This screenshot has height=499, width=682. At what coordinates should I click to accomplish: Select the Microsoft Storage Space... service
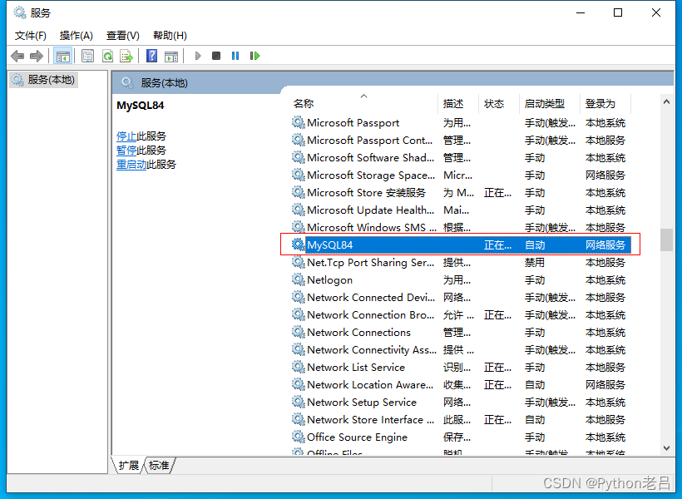(461, 175)
